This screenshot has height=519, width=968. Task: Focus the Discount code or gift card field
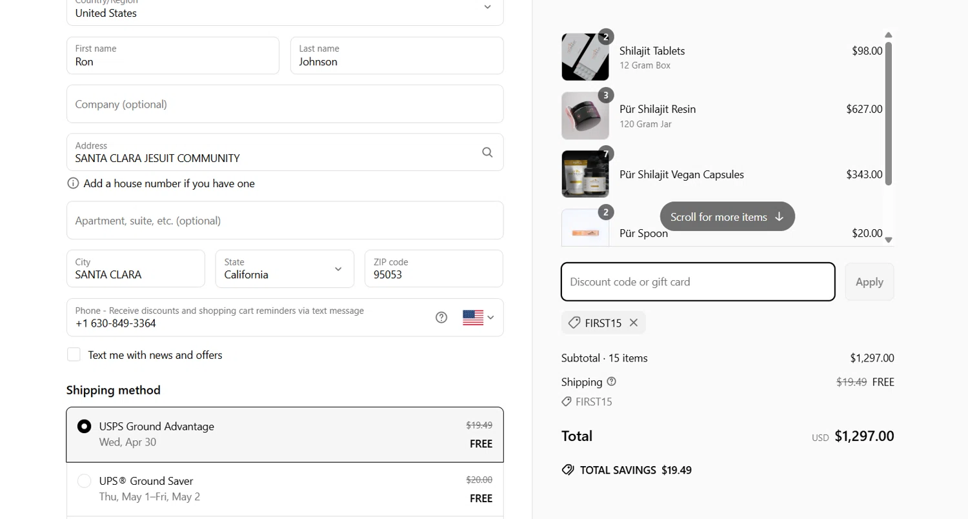pyautogui.click(x=698, y=281)
